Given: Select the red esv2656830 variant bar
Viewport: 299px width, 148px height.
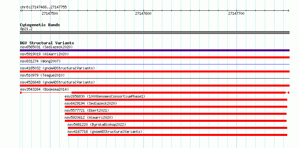Looking at the screenshot, I should tap(176, 100).
